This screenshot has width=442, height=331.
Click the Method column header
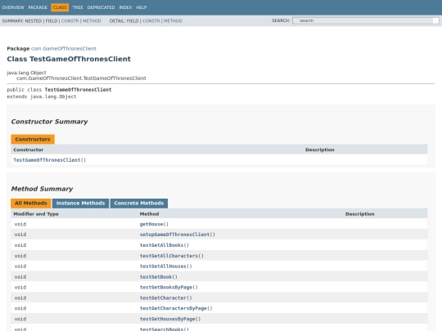point(150,214)
